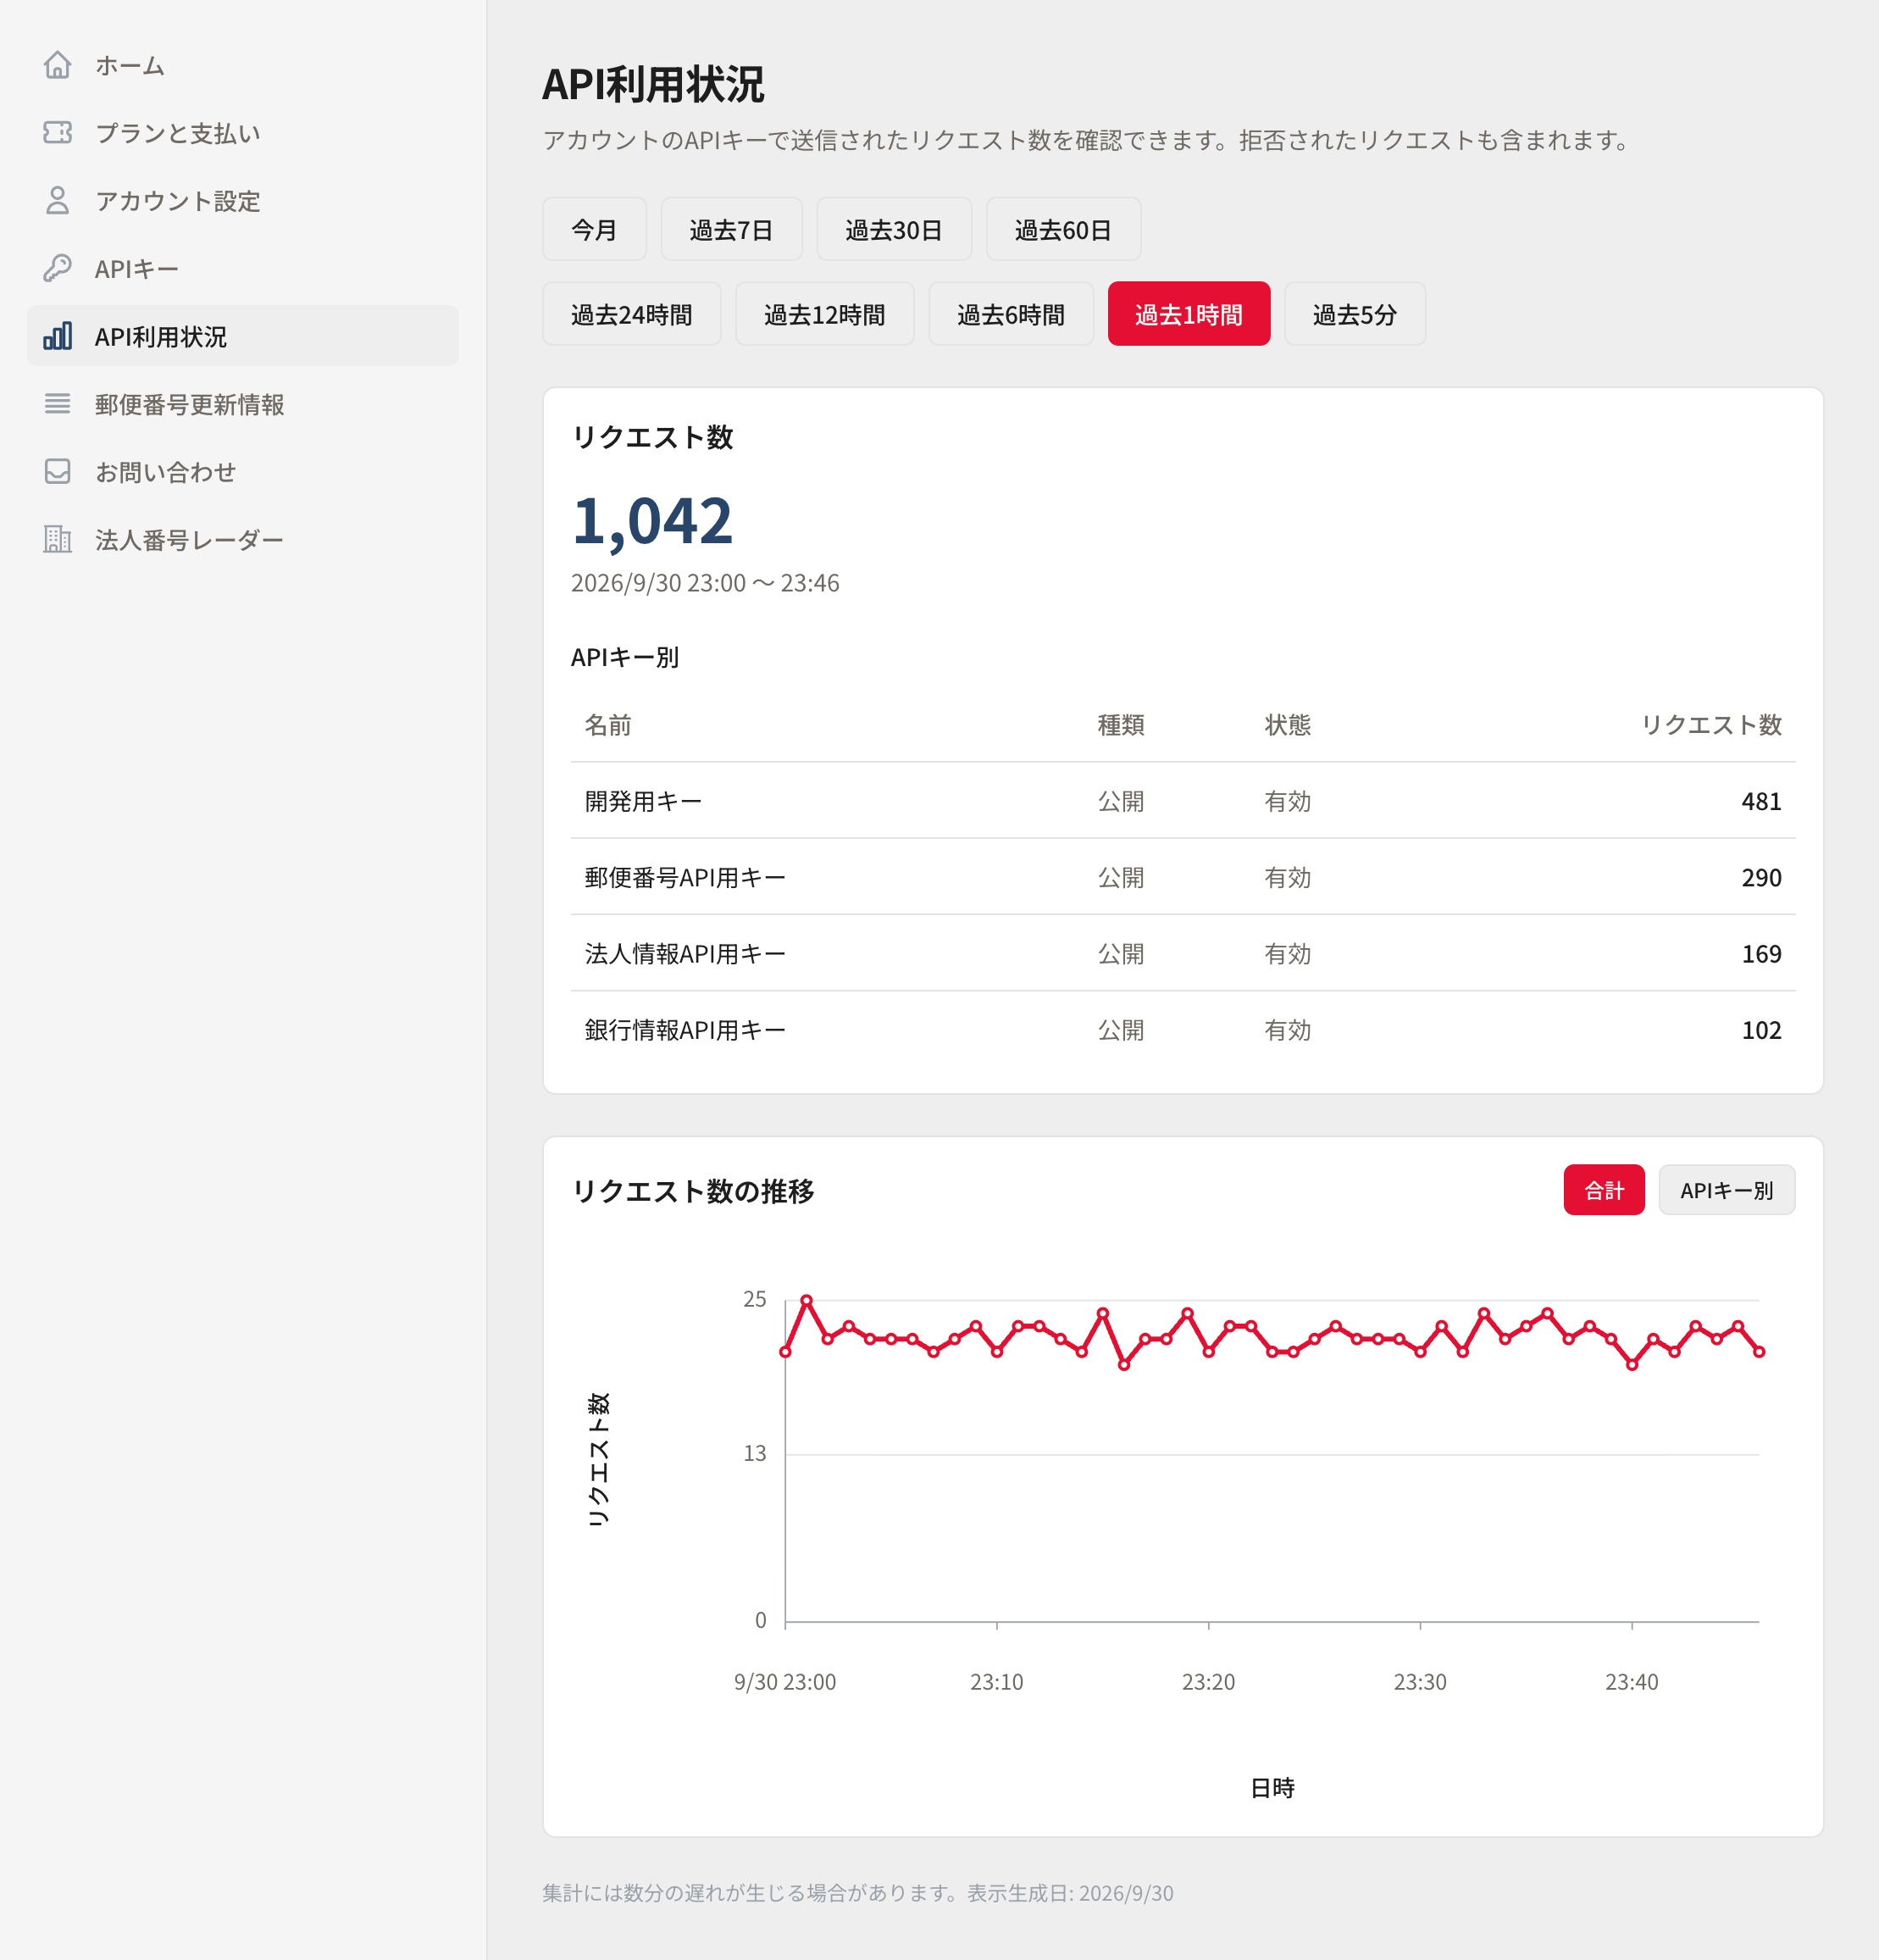Viewport: 1879px width, 1960px height.
Task: Click the 法人情報API用キー row name
Action: tap(685, 954)
